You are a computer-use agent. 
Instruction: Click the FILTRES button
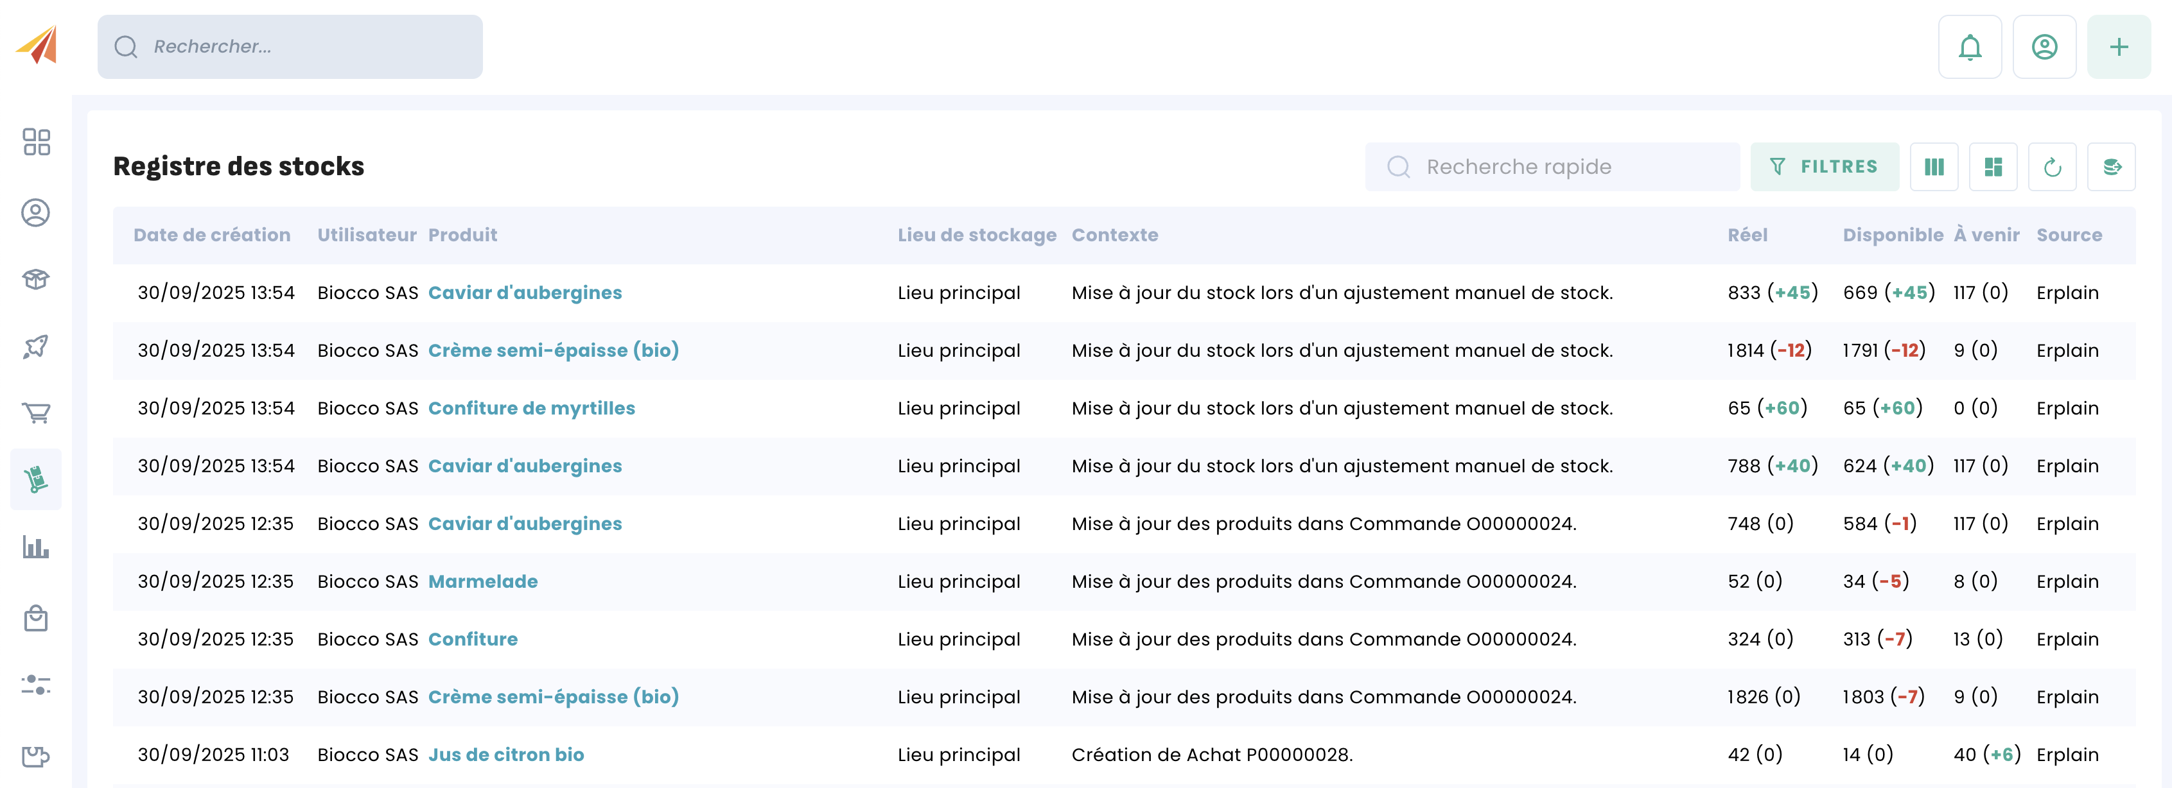point(1824,167)
